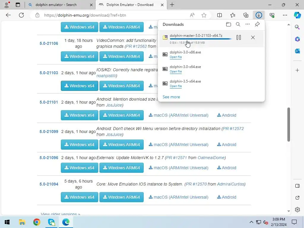The width and height of the screenshot is (304, 228).
Task: Open Skype from taskbar
Action: tap(51, 222)
